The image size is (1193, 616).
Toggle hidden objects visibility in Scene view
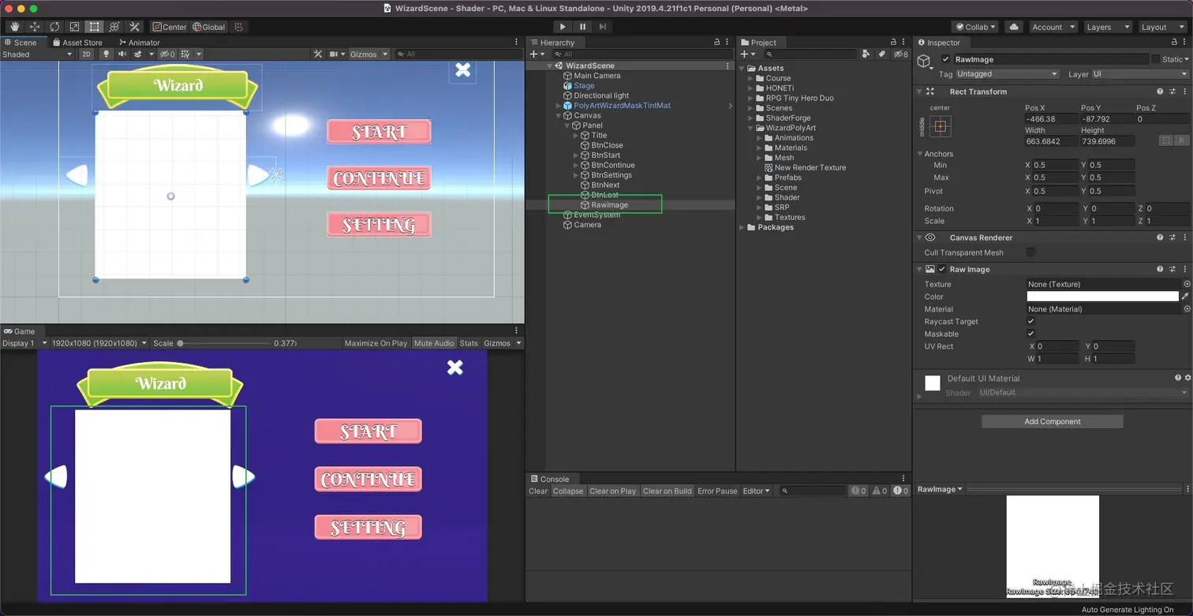click(166, 54)
